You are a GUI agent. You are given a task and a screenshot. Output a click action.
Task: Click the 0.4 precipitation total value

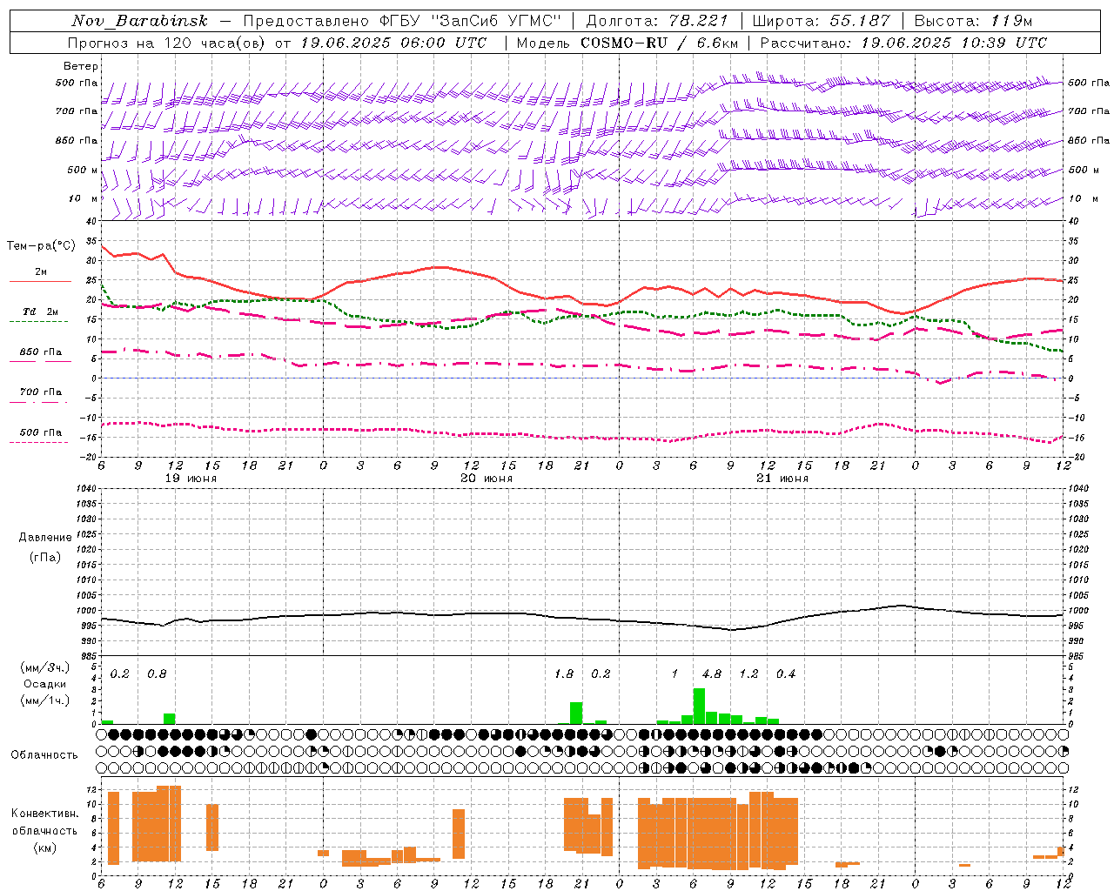point(786,673)
